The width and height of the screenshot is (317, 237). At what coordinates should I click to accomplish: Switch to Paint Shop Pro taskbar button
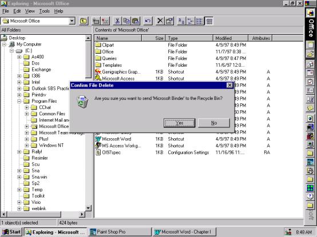(x=120, y=232)
